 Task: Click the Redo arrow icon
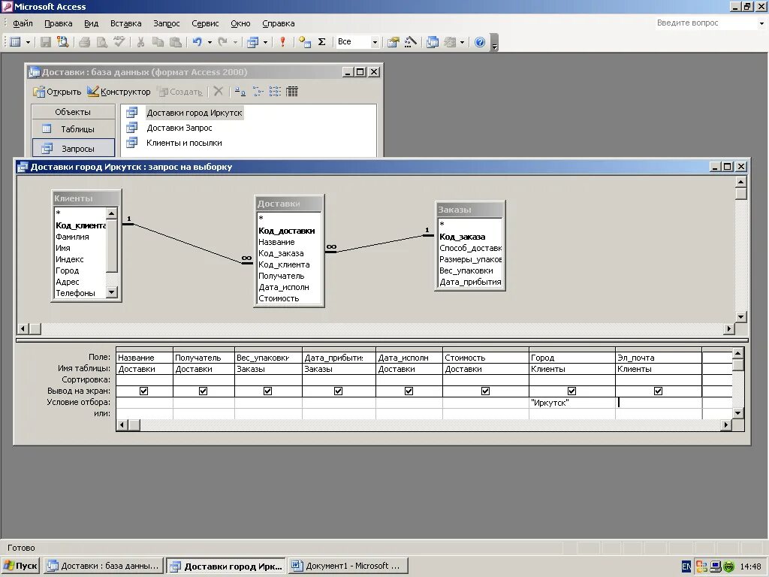point(222,42)
